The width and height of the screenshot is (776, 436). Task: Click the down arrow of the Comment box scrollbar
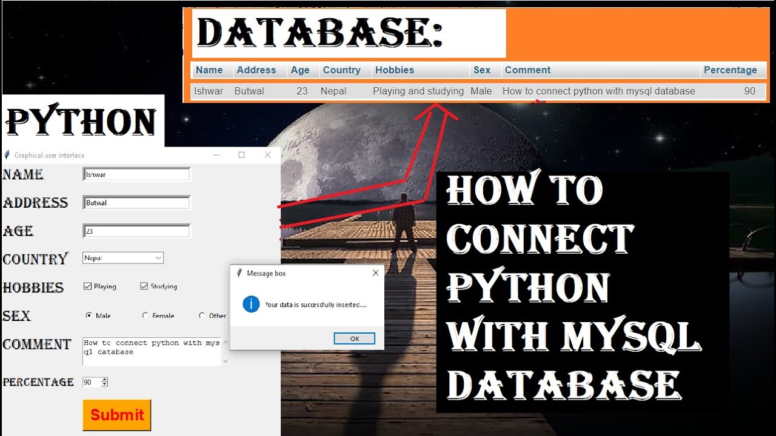[x=226, y=362]
